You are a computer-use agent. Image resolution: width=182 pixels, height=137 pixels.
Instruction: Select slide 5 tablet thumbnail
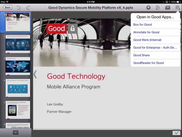point(18,110)
